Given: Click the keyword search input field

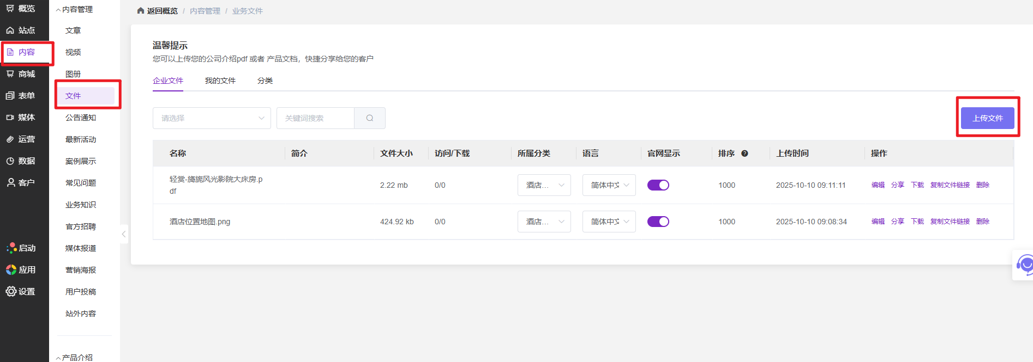Looking at the screenshot, I should click(315, 118).
